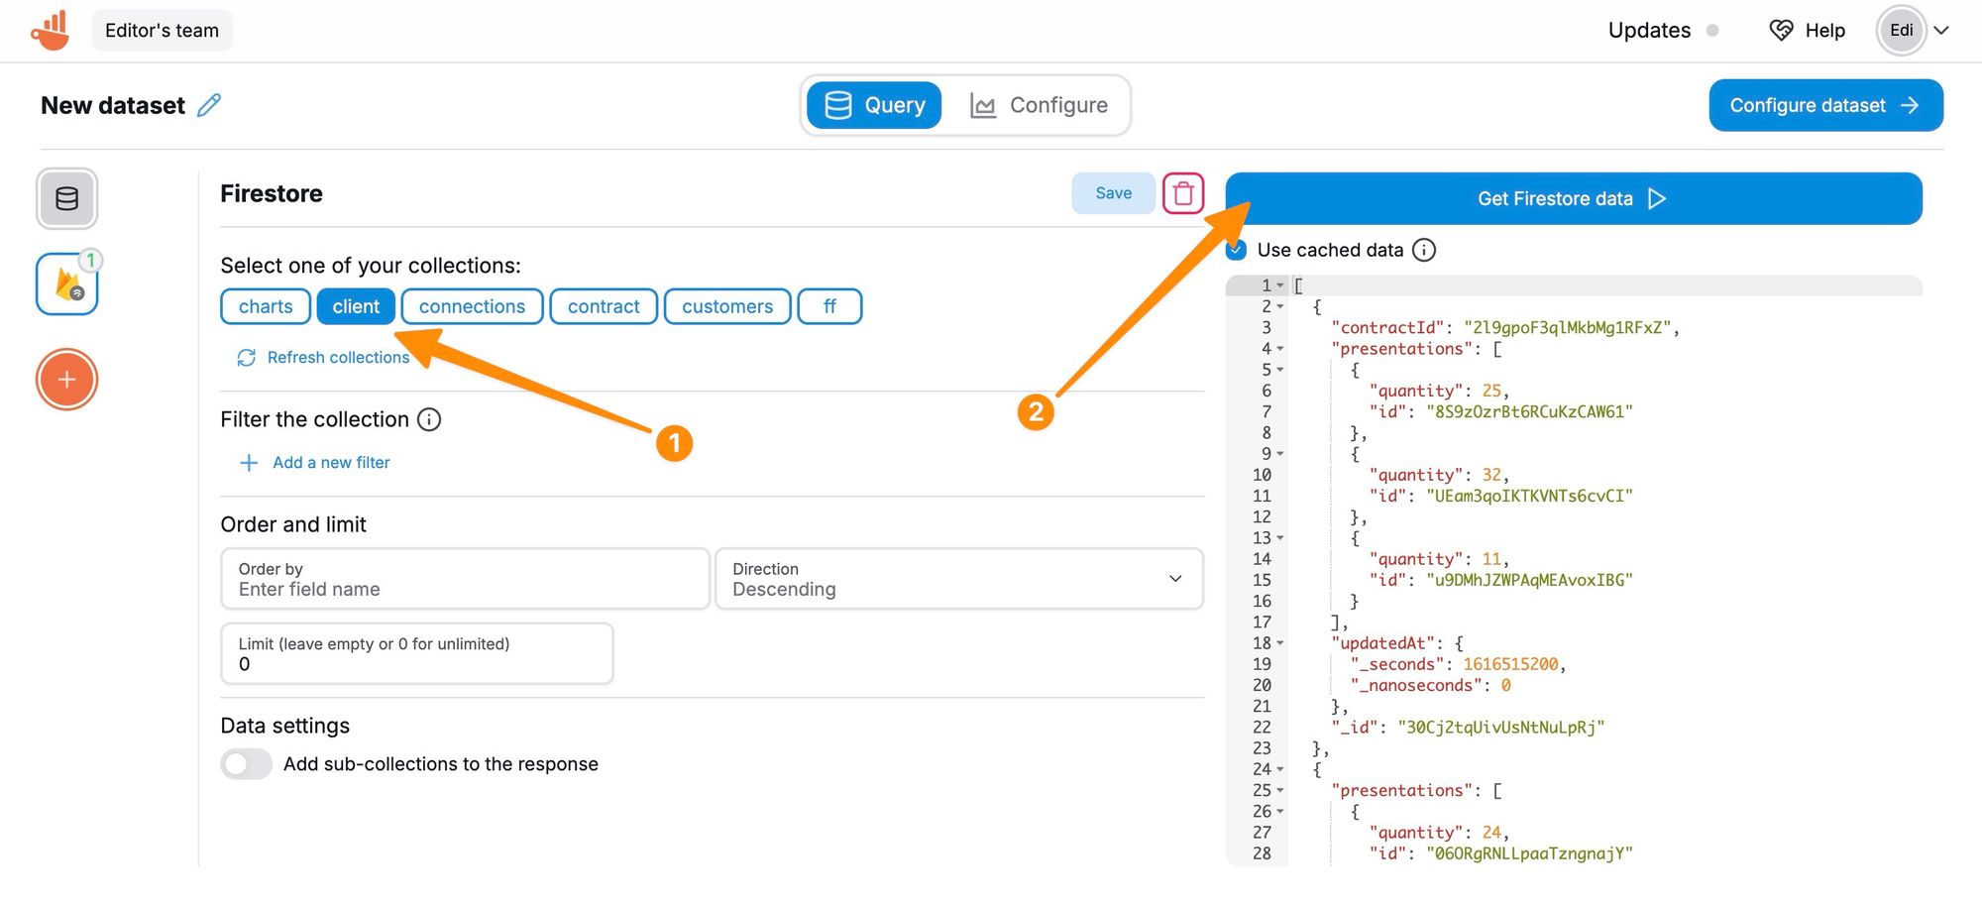Click the red trash delete icon

[1182, 193]
